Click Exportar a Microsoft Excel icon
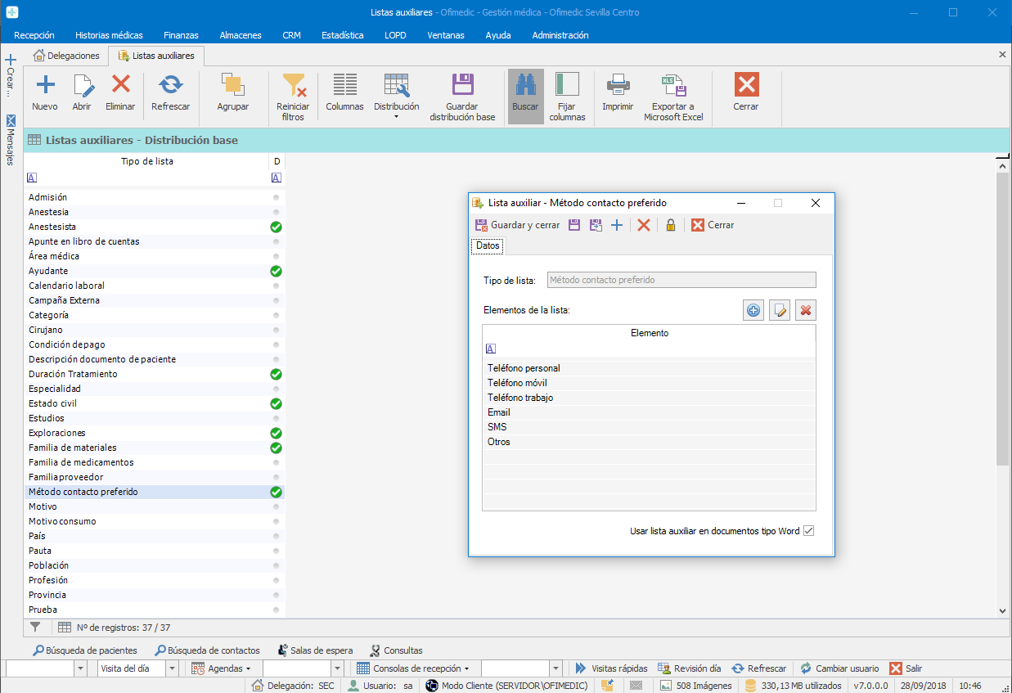The width and height of the screenshot is (1012, 693). click(x=673, y=85)
